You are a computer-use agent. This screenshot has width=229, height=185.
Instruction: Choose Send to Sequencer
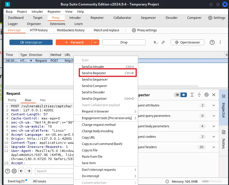[106, 79]
